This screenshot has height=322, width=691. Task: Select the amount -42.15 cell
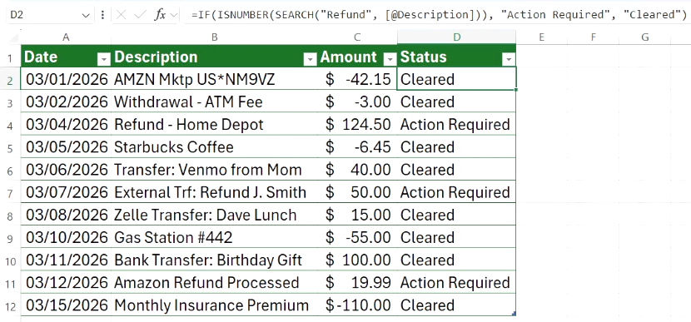pos(357,79)
